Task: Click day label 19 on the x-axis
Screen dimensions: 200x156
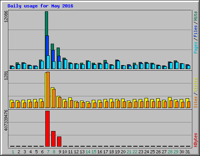Action: [117, 152]
